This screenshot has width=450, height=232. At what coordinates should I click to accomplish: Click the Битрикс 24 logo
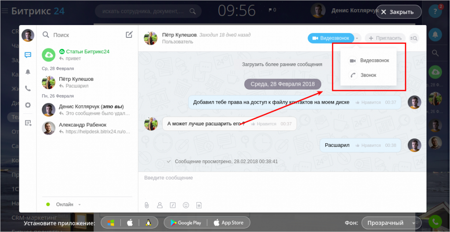pyautogui.click(x=38, y=11)
